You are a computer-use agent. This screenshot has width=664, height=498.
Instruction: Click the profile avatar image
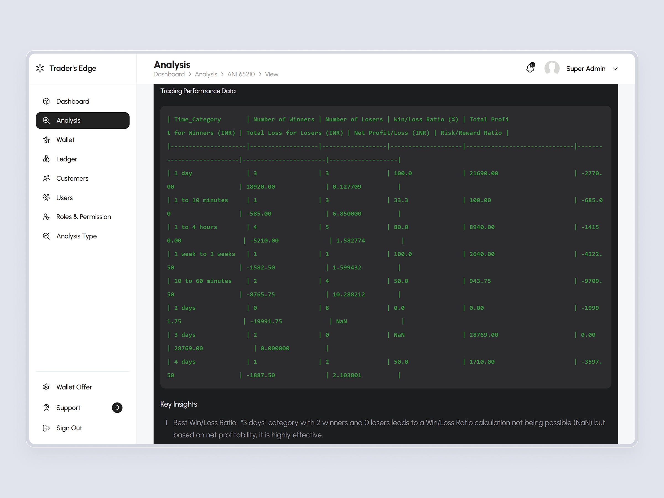(x=552, y=68)
